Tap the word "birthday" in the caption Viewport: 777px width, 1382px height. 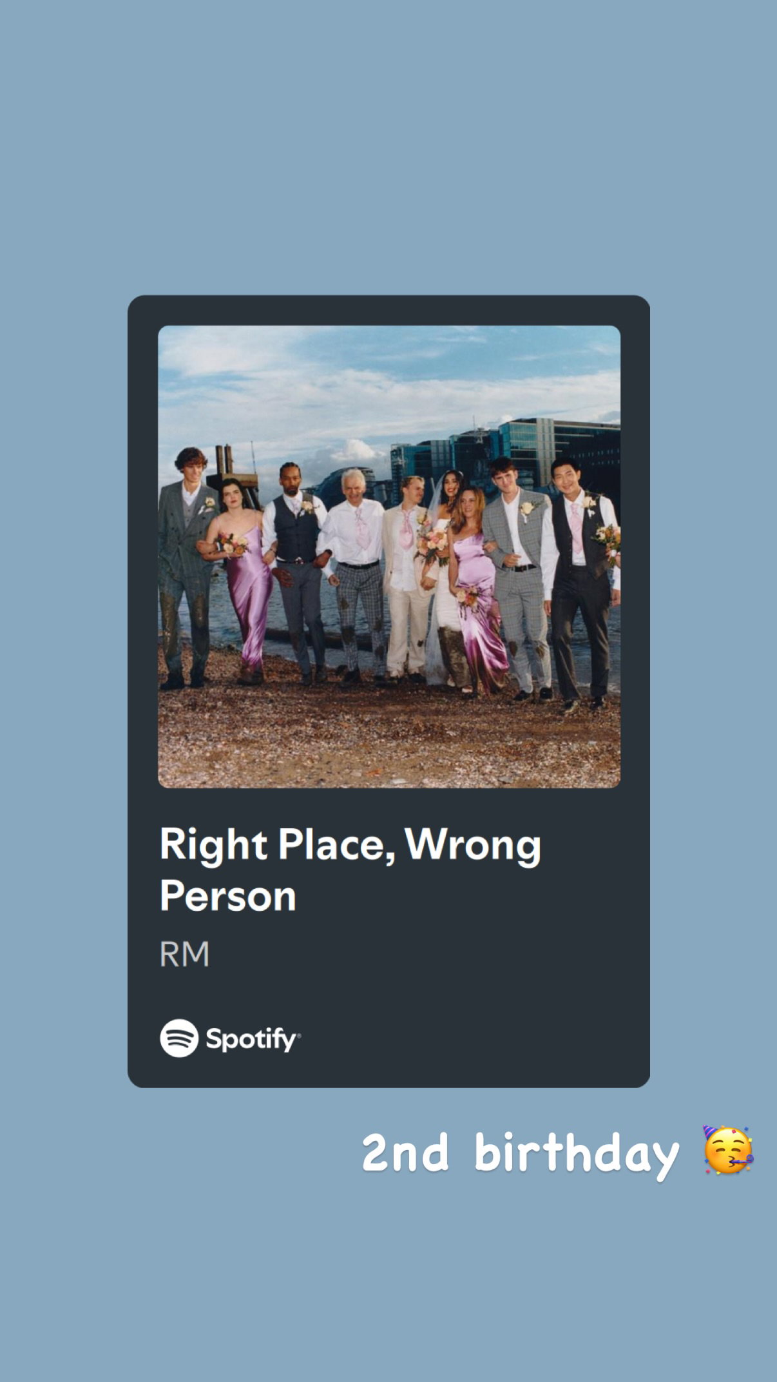click(x=577, y=1154)
